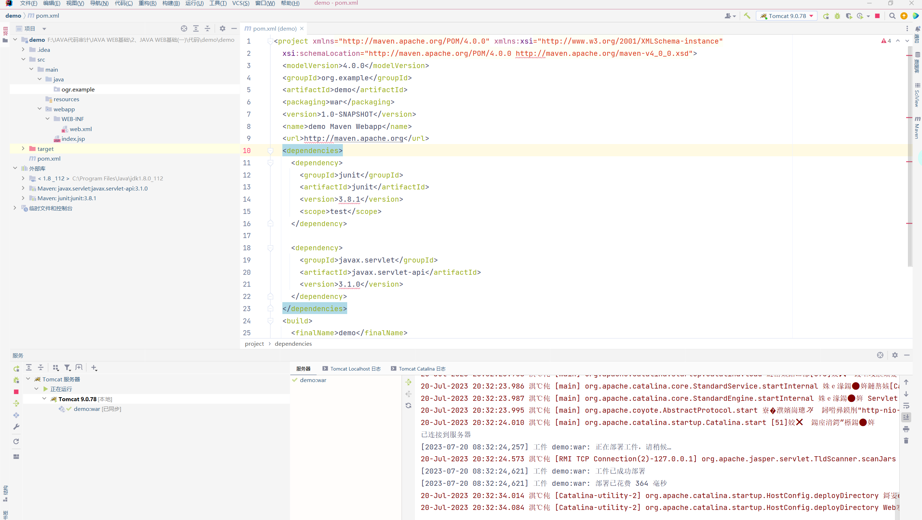Select the pom.xml (demo) editor tab

pyautogui.click(x=274, y=28)
